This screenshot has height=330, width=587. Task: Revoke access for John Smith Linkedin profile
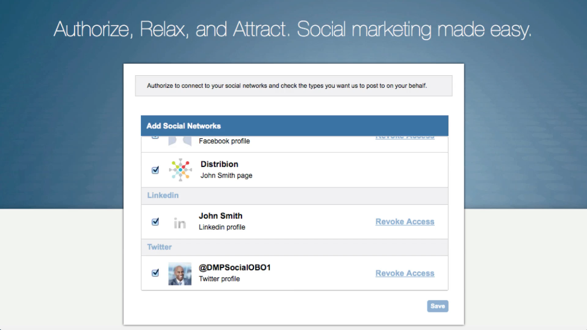click(405, 222)
